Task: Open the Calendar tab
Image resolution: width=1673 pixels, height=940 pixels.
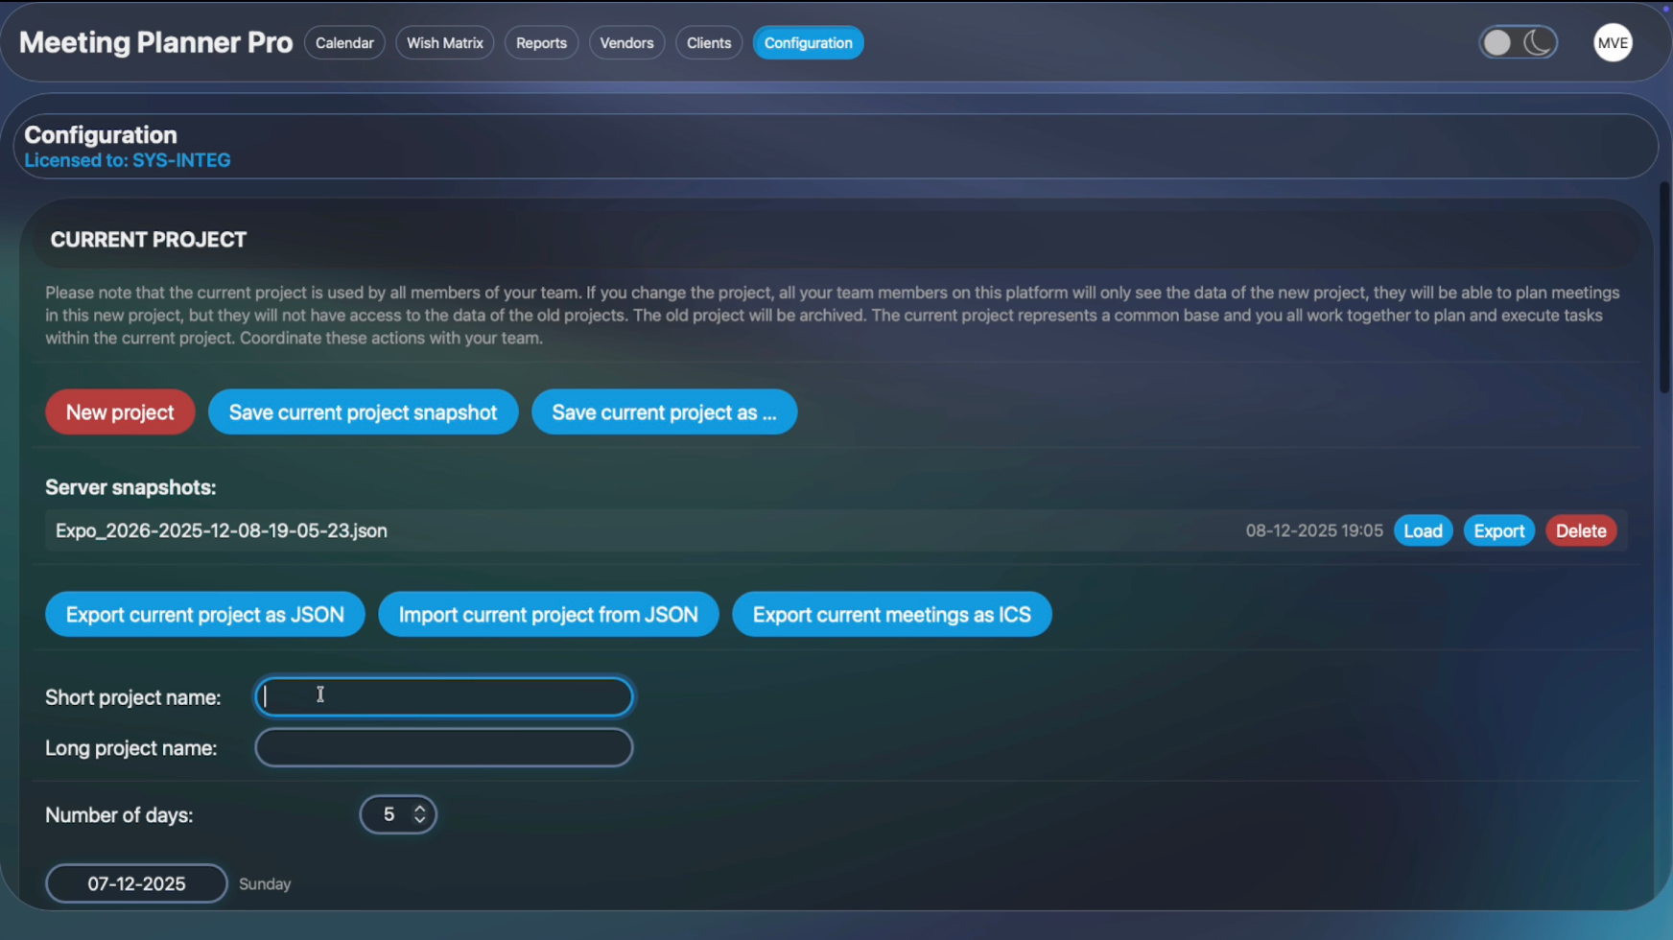Action: tap(344, 43)
